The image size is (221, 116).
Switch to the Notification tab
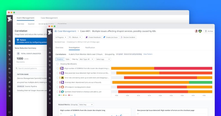[90, 48]
